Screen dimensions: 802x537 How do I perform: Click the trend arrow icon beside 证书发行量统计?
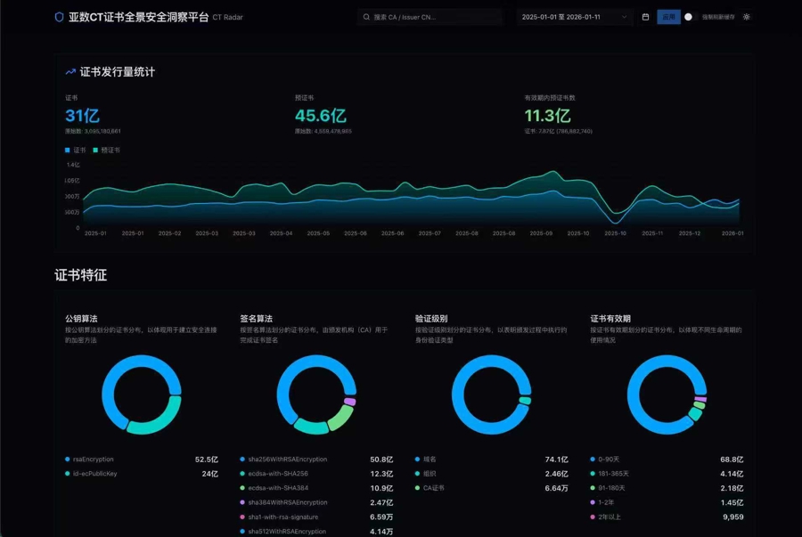coord(70,72)
